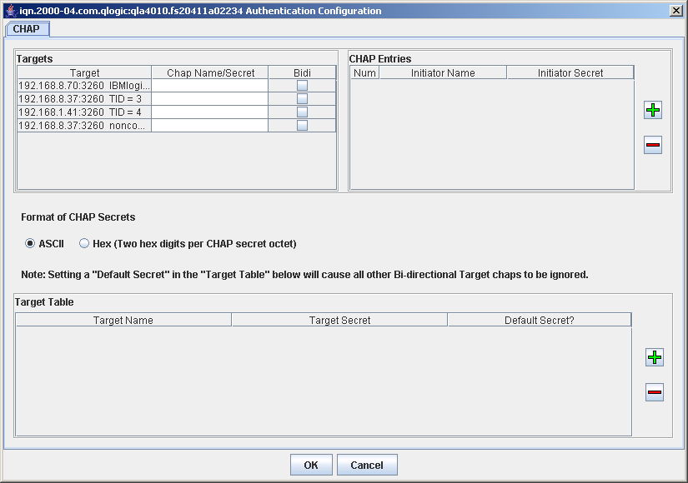Select the 192.168.8.37:3260 TID = 3 row

(83, 99)
